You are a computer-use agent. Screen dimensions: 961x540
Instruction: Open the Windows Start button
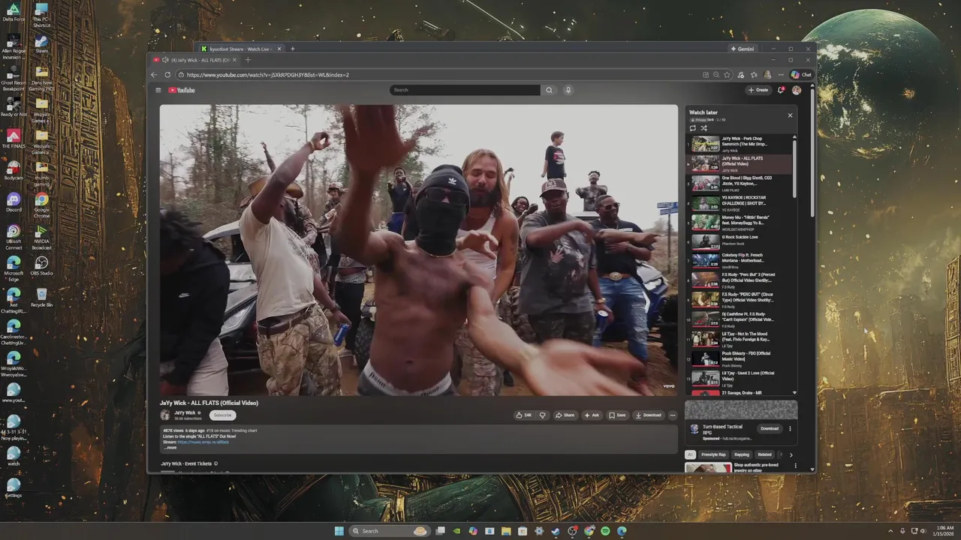pos(339,531)
